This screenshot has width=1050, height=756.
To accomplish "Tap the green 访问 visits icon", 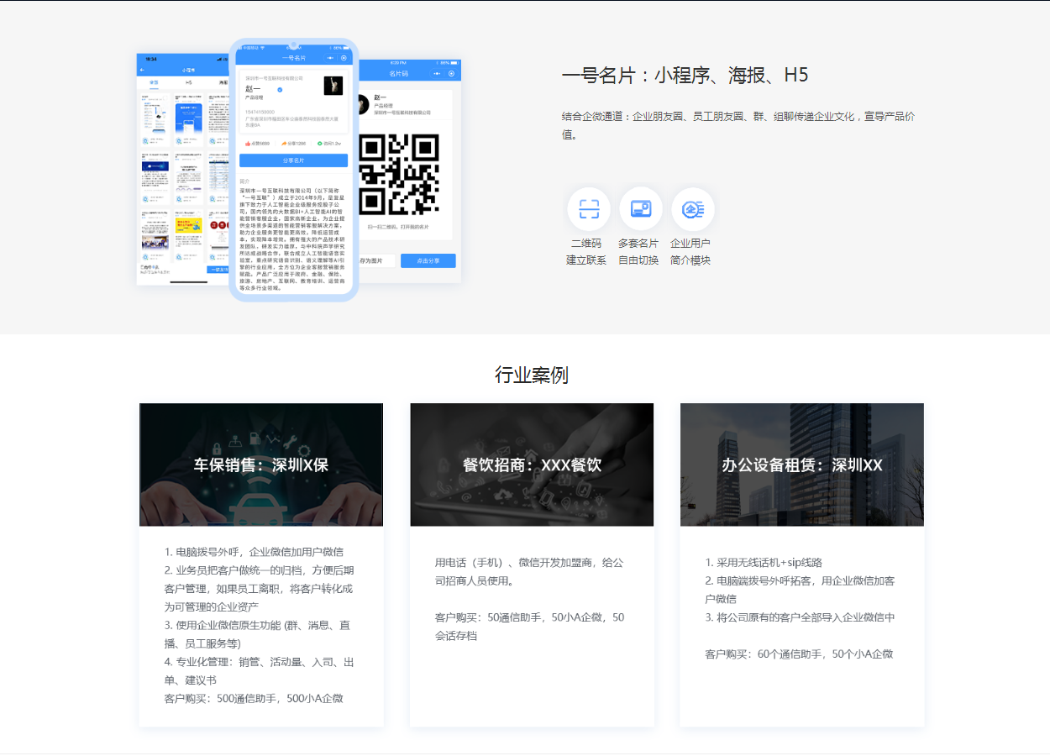I will (320, 144).
